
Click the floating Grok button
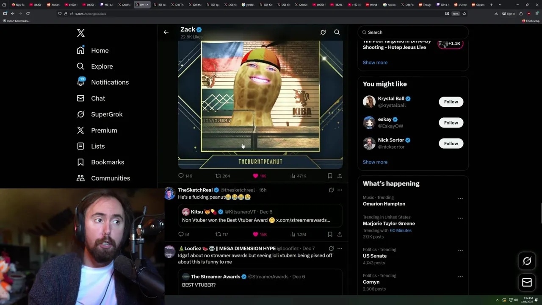pos(527,261)
